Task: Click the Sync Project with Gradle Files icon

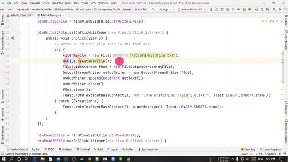Action: (256, 9)
